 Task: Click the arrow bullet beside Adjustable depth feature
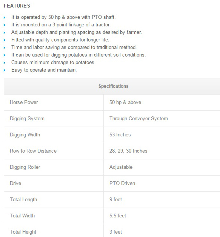click(x=5, y=33)
